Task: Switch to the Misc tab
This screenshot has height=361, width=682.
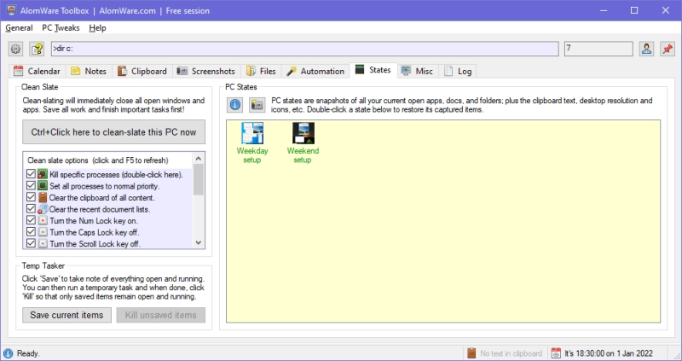Action: coord(417,71)
